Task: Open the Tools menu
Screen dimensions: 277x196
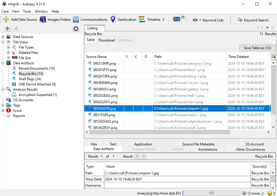Action: [x=27, y=11]
